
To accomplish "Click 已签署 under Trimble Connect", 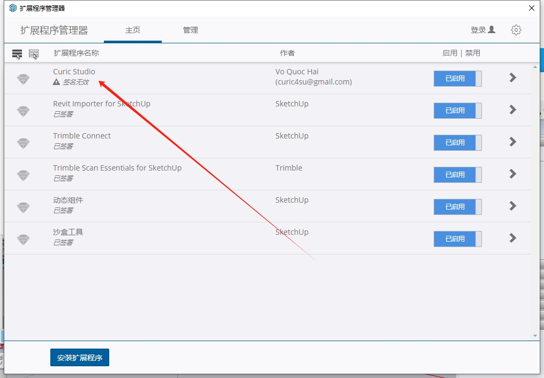I will [x=63, y=146].
